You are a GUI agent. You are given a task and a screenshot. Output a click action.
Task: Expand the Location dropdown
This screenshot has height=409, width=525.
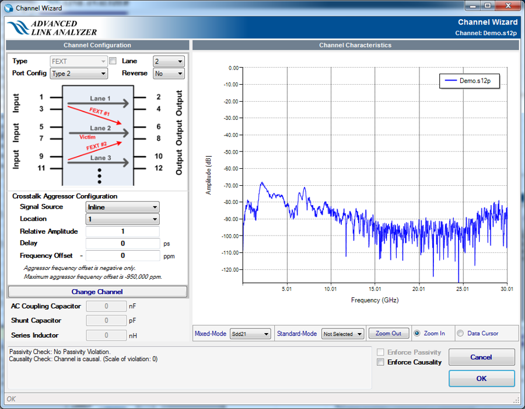pyautogui.click(x=123, y=219)
